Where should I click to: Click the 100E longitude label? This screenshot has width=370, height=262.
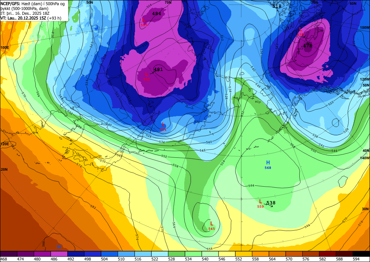5,48
